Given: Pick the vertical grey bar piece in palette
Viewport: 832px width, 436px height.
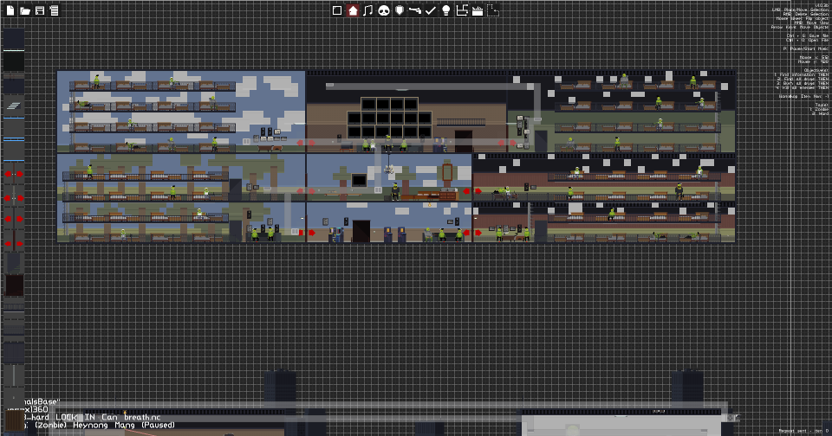Looking at the screenshot, I should (14, 375).
